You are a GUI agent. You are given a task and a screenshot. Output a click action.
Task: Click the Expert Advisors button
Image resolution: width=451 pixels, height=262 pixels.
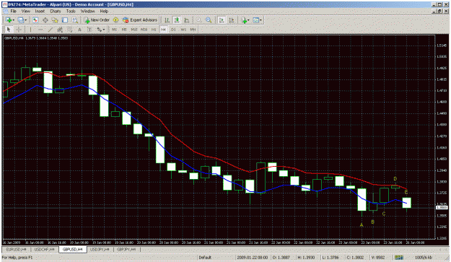point(140,19)
